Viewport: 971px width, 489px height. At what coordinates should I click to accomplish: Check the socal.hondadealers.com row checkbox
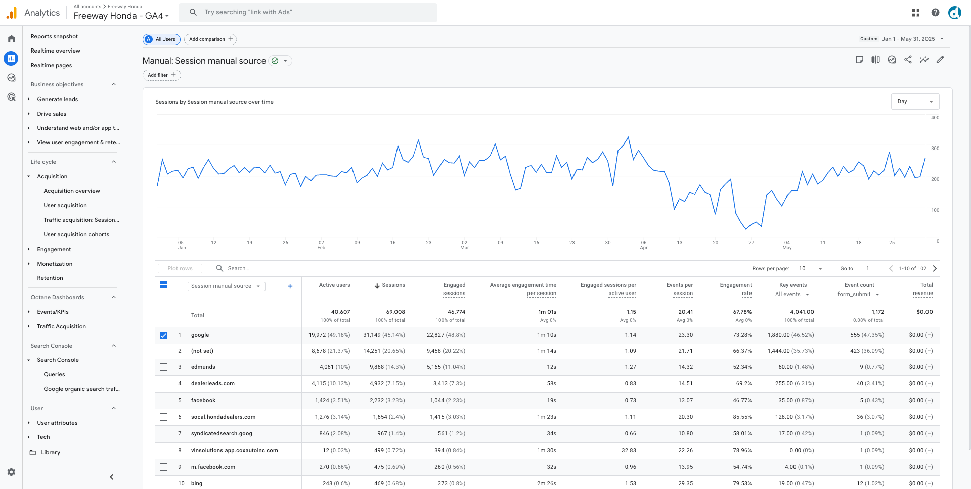[x=163, y=417]
